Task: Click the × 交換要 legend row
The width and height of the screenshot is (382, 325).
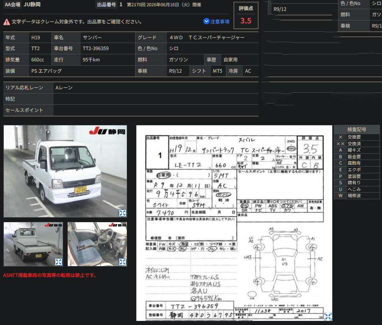Action: [x=356, y=137]
